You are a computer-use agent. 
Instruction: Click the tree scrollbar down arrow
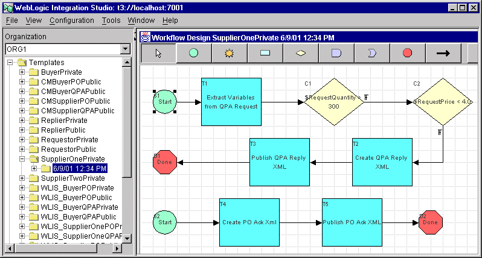point(127,238)
